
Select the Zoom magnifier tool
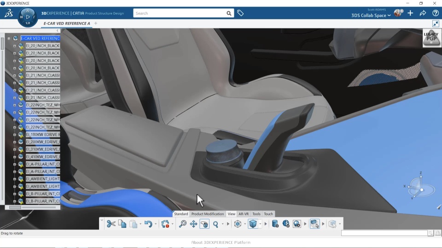point(215,224)
